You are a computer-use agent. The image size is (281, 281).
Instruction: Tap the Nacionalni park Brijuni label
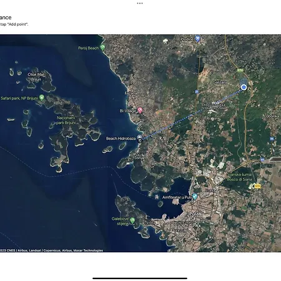66,121
